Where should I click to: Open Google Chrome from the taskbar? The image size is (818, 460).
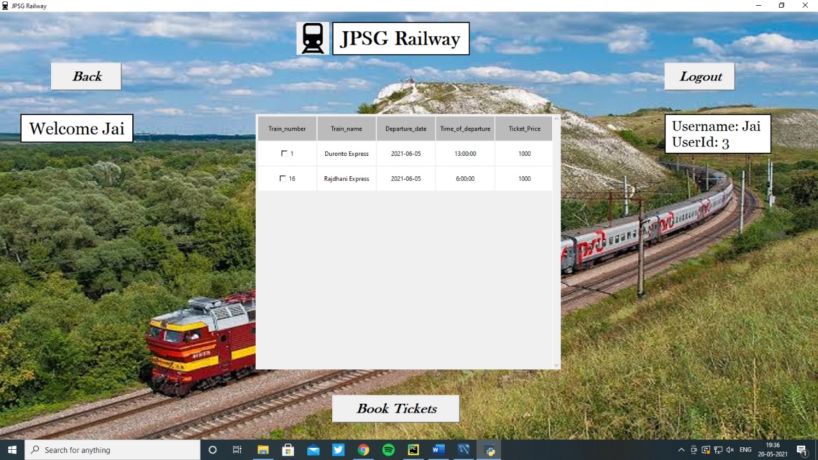click(x=363, y=450)
